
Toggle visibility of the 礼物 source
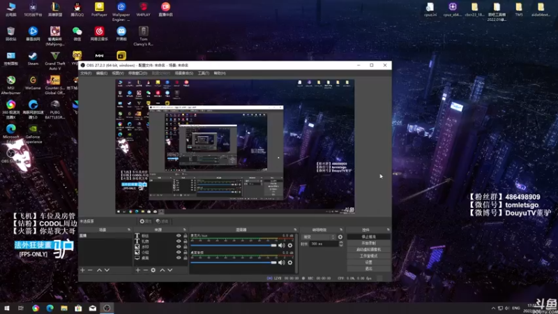pos(179,241)
